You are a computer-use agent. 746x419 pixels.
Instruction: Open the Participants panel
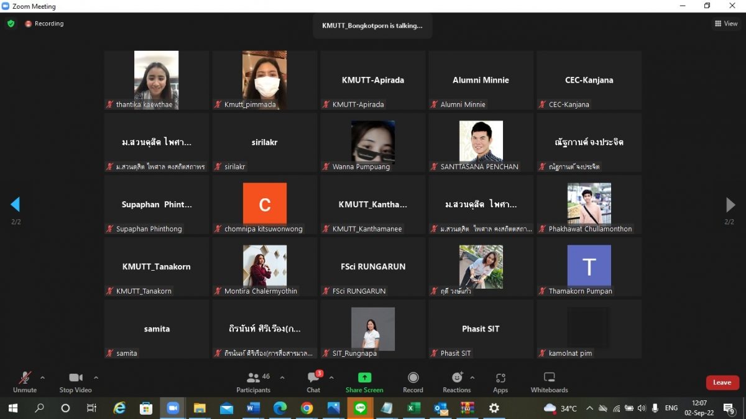[x=254, y=382]
